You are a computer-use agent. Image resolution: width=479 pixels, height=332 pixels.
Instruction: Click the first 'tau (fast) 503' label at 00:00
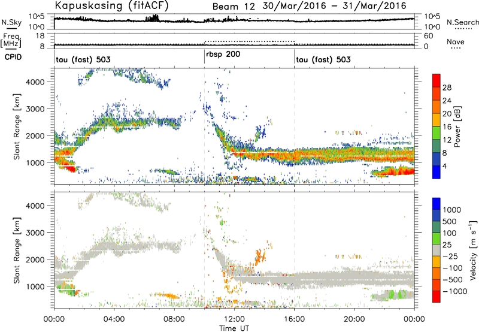tap(83, 59)
